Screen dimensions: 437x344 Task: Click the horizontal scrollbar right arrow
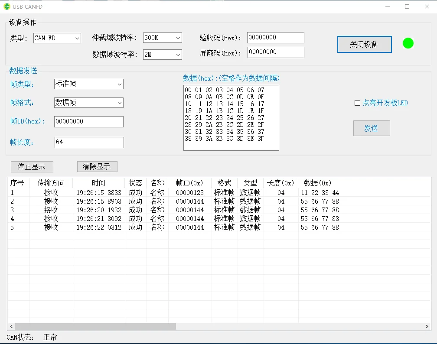click(427, 326)
